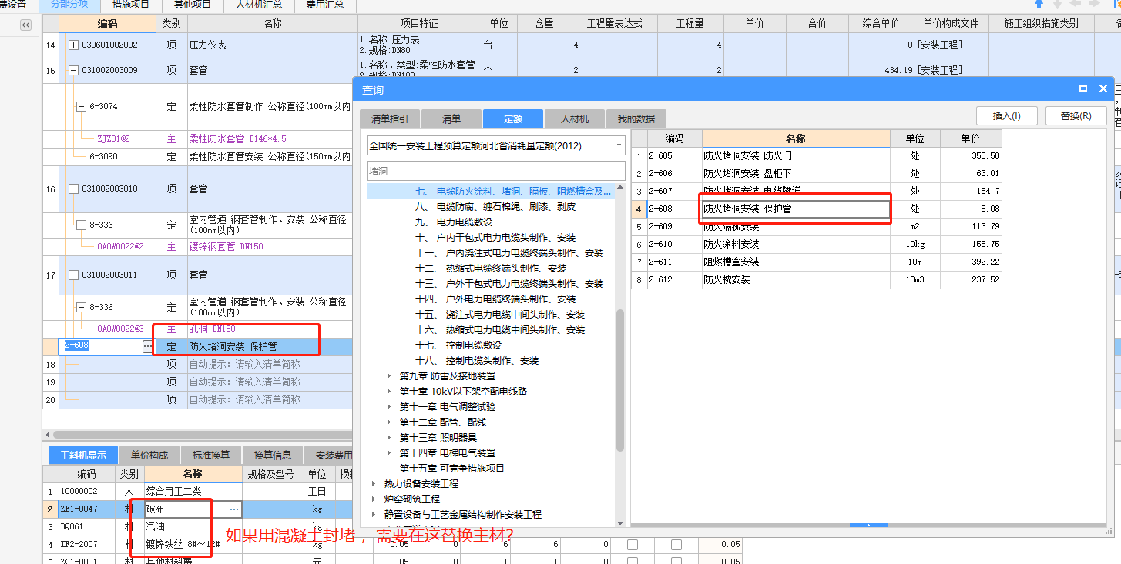Click the ellipsis button in the 破布 cell
Screen dimensions: 1121x564
tap(234, 509)
